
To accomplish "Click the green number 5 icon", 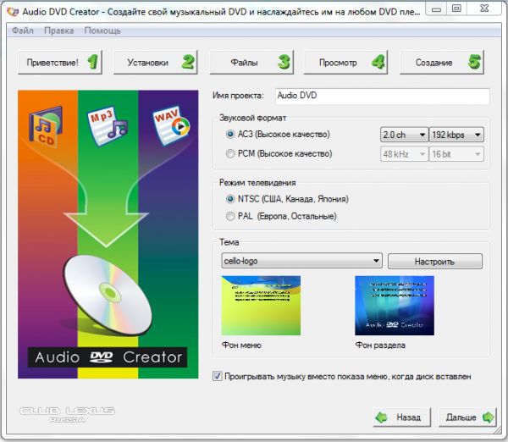I will pos(474,62).
